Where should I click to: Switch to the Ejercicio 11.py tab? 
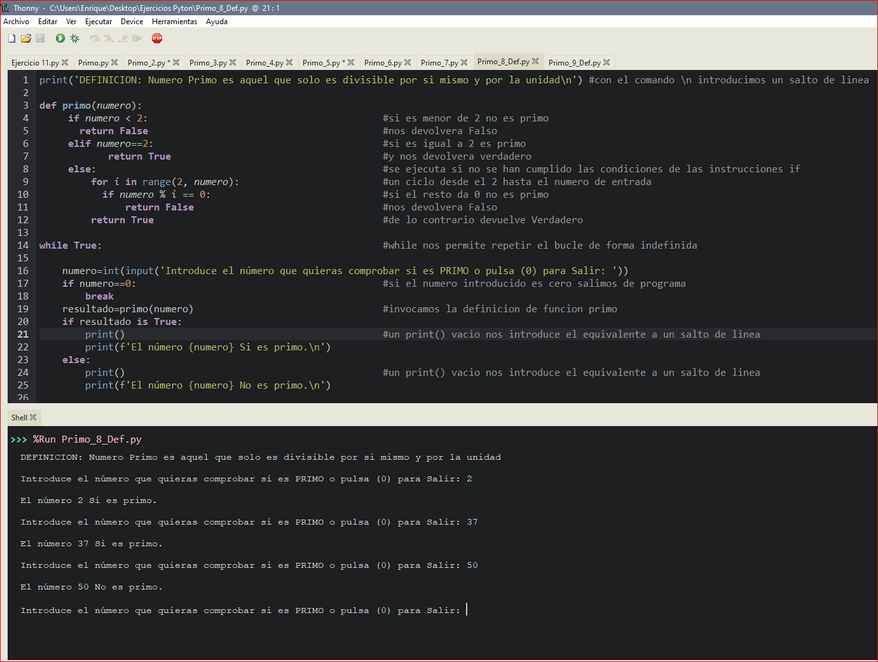pos(35,62)
